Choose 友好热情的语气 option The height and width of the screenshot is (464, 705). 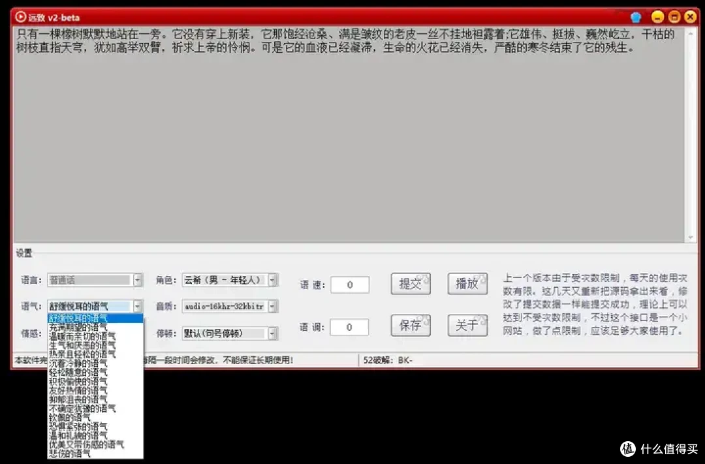(x=95, y=390)
